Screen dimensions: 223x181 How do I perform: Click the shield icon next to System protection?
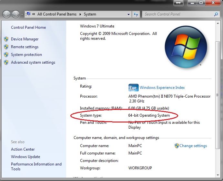coord(6,55)
